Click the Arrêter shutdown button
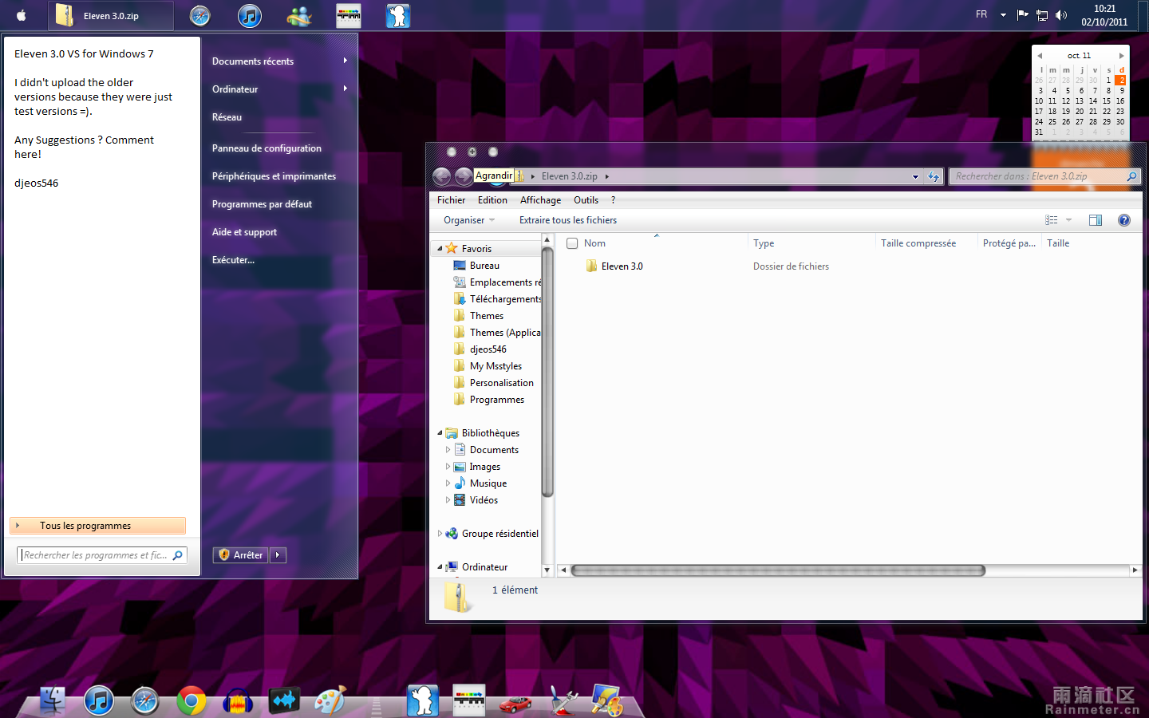Image resolution: width=1149 pixels, height=718 pixels. tap(240, 555)
